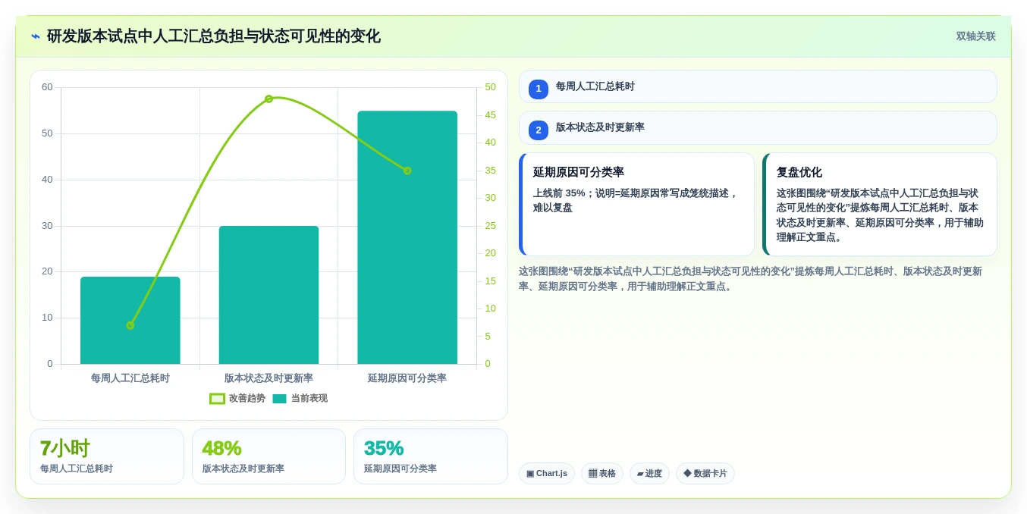Click the 延期原因可分类率 card heading
The height and width of the screenshot is (514, 1027).
tap(579, 172)
